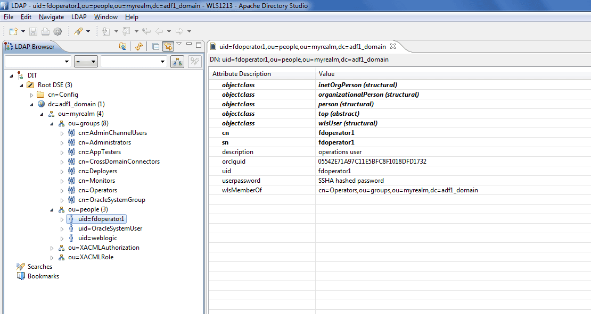Click the Forward arrow toolbar icon
The width and height of the screenshot is (591, 314).
point(179,31)
